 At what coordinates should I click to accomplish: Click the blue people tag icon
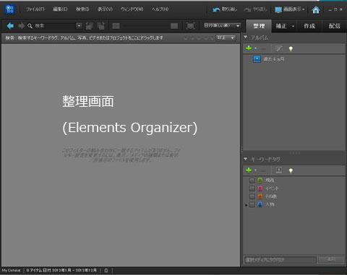[x=260, y=204]
